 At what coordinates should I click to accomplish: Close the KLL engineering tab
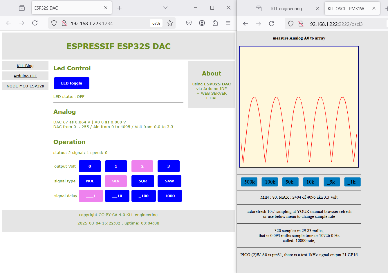coord(317,8)
